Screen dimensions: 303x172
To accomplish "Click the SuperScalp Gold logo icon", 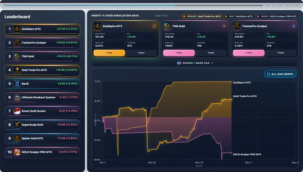I will [x=17, y=125].
